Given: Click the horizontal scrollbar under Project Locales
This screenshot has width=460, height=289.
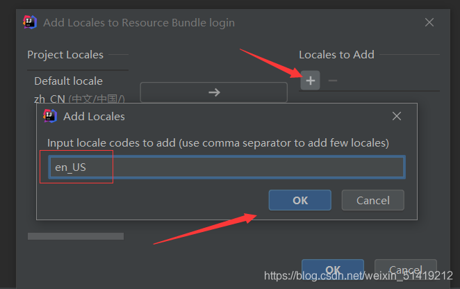Looking at the screenshot, I should [x=76, y=236].
